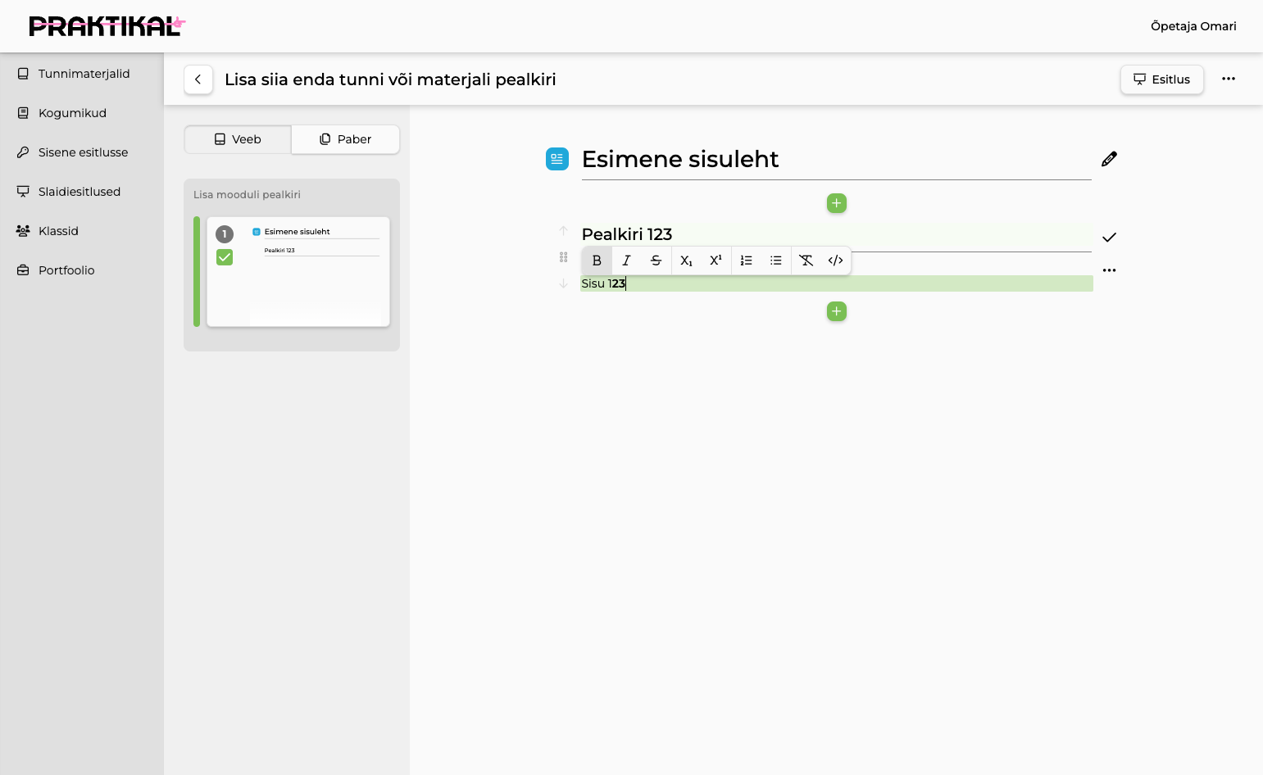Open the Esitlus presentation button
Viewport: 1263px width, 775px height.
coord(1162,79)
